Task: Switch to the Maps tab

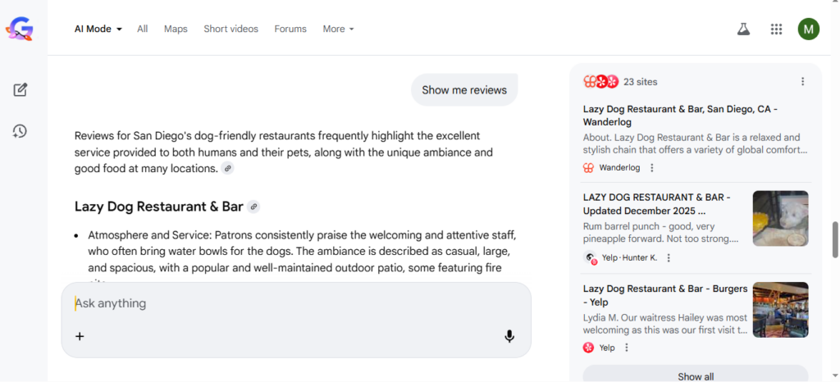Action: 176,29
